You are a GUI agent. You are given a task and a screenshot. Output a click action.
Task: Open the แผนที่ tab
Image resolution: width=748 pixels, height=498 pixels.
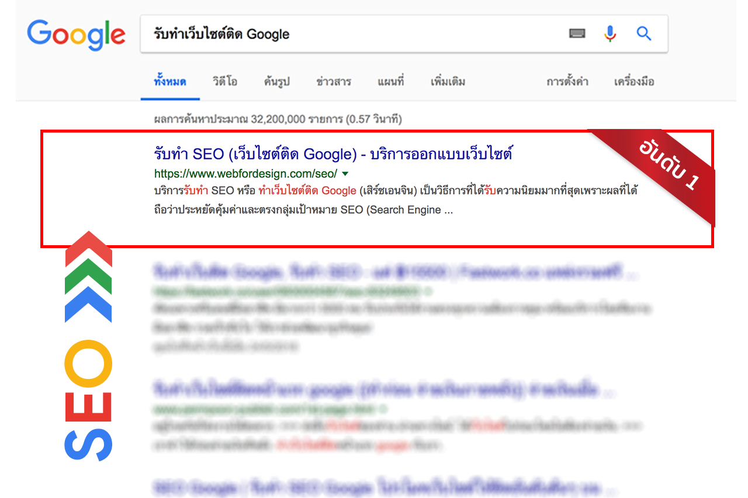click(x=391, y=82)
